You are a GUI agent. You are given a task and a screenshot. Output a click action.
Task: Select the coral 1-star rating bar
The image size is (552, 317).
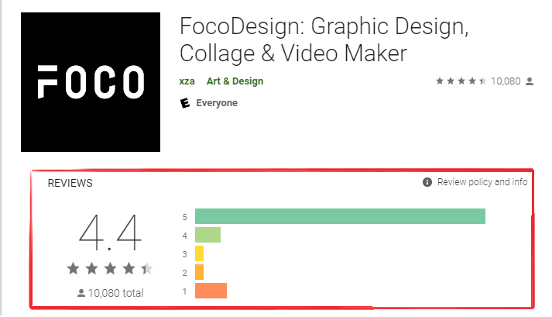tap(211, 291)
